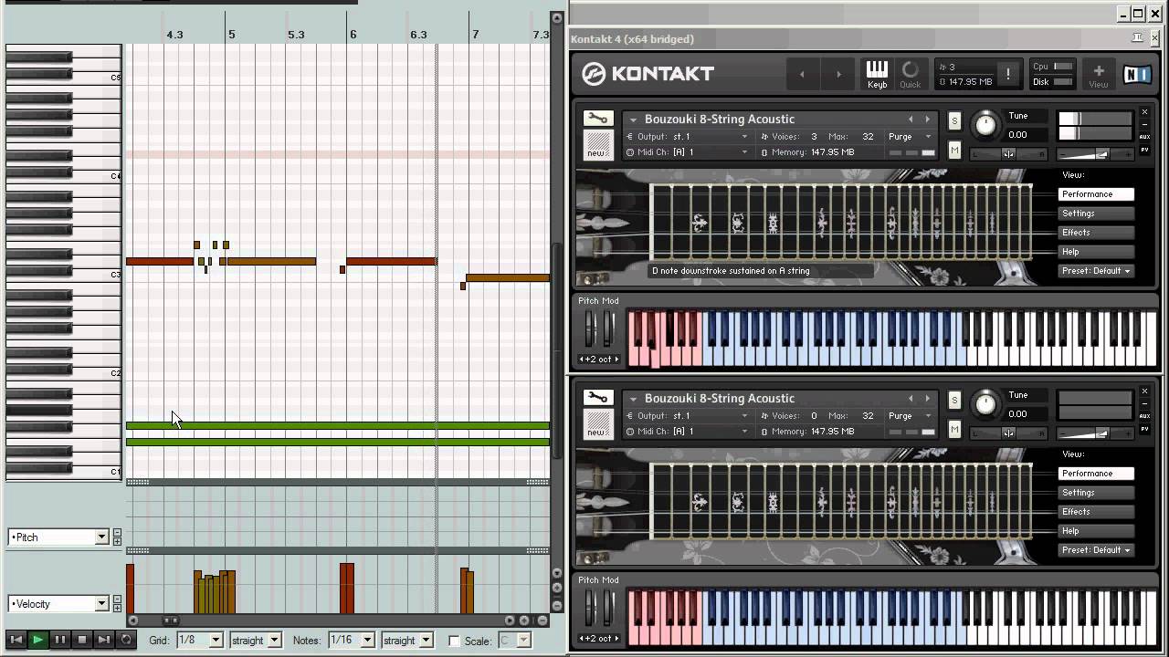The width and height of the screenshot is (1169, 657).
Task: Pause playback in the MIDI editor
Action: pos(59,640)
